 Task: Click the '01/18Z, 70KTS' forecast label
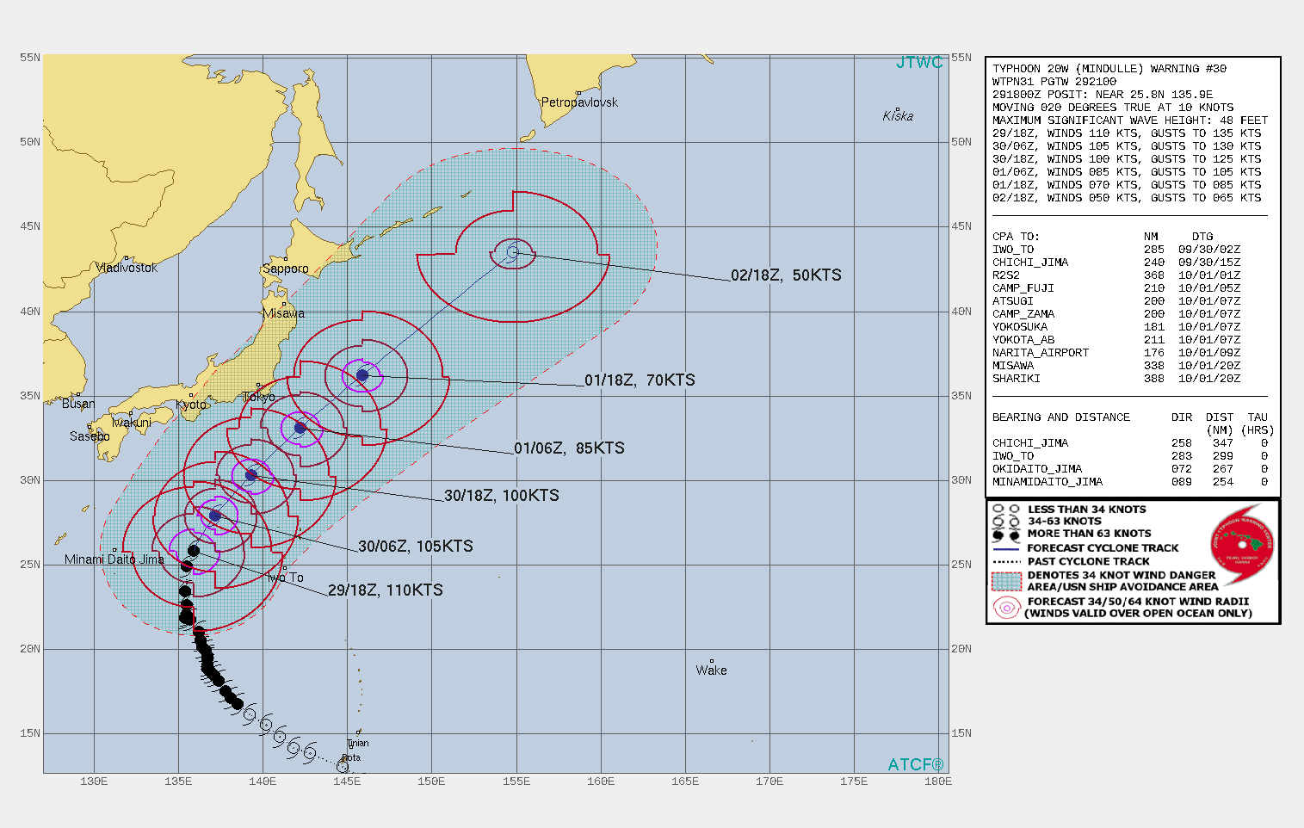coord(640,380)
